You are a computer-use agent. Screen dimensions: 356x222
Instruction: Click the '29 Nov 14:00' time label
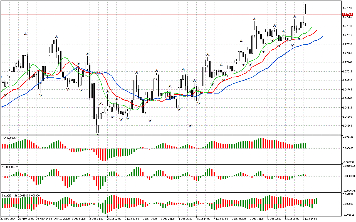[x=44, y=219]
